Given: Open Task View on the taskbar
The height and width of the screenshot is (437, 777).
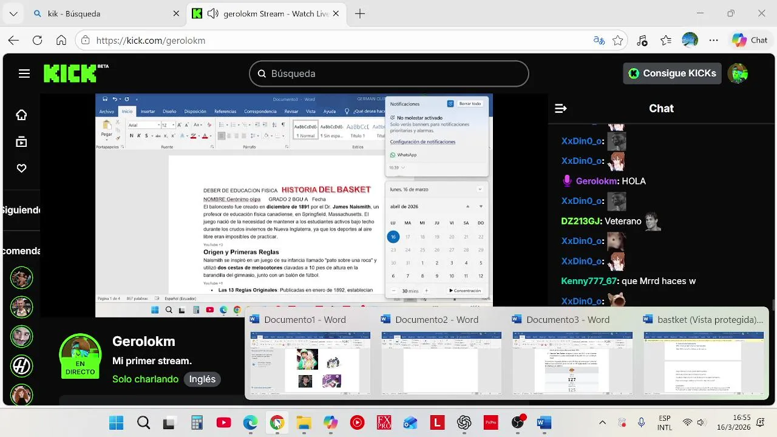Looking at the screenshot, I should click(169, 422).
